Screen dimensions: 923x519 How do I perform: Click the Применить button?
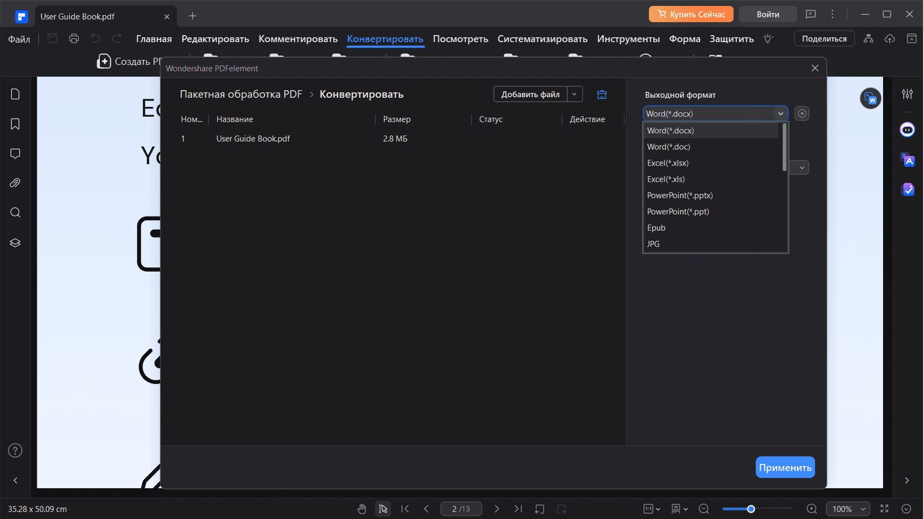tap(785, 467)
